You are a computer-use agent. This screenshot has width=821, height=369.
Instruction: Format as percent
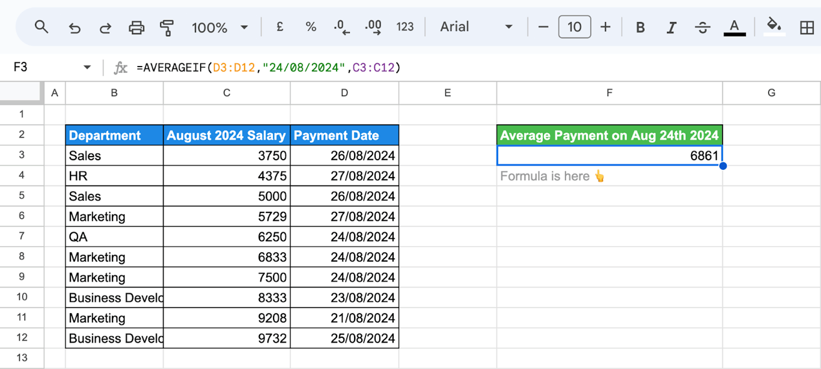coord(311,27)
